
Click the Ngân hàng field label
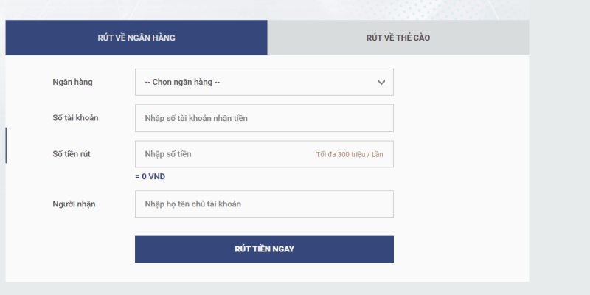(73, 82)
